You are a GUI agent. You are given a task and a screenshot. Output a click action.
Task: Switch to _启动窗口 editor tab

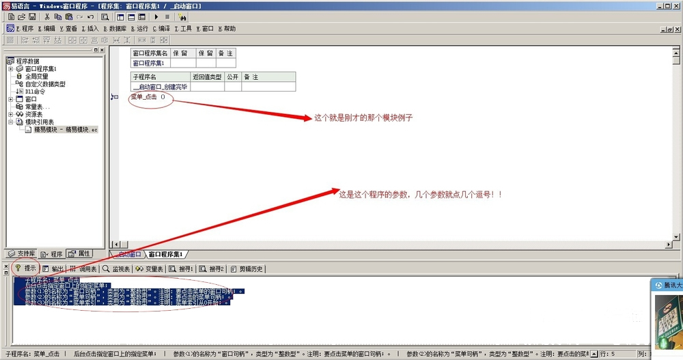(129, 254)
